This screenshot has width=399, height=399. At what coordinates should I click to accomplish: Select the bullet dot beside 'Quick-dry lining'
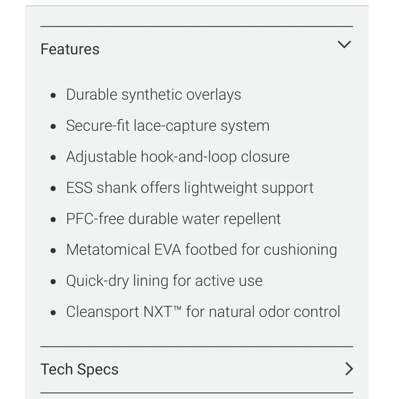(x=53, y=282)
